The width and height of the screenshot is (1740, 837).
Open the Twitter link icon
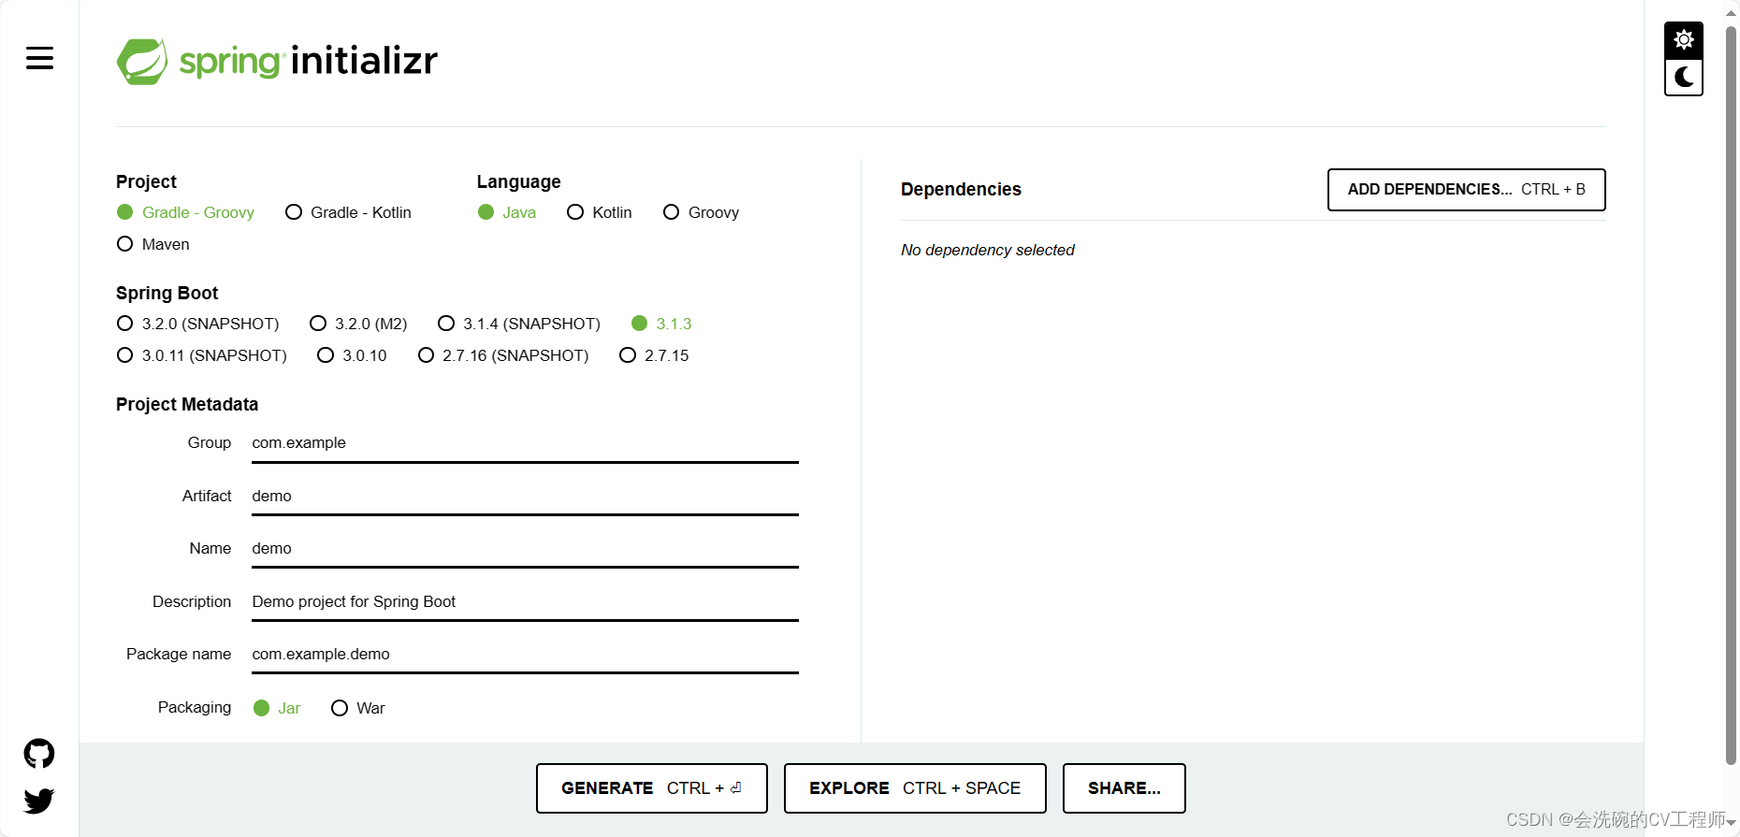coord(39,801)
